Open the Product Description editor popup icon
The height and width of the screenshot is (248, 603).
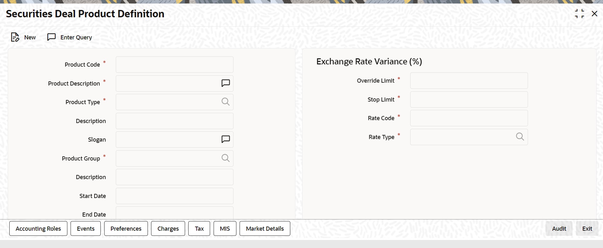[x=226, y=83]
